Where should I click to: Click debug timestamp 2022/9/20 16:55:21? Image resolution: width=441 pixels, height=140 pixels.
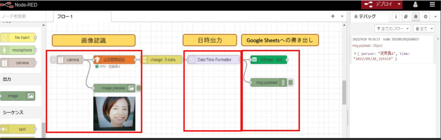click(367, 39)
